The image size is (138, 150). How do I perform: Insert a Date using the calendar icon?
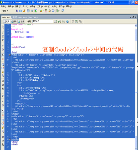(46, 11)
